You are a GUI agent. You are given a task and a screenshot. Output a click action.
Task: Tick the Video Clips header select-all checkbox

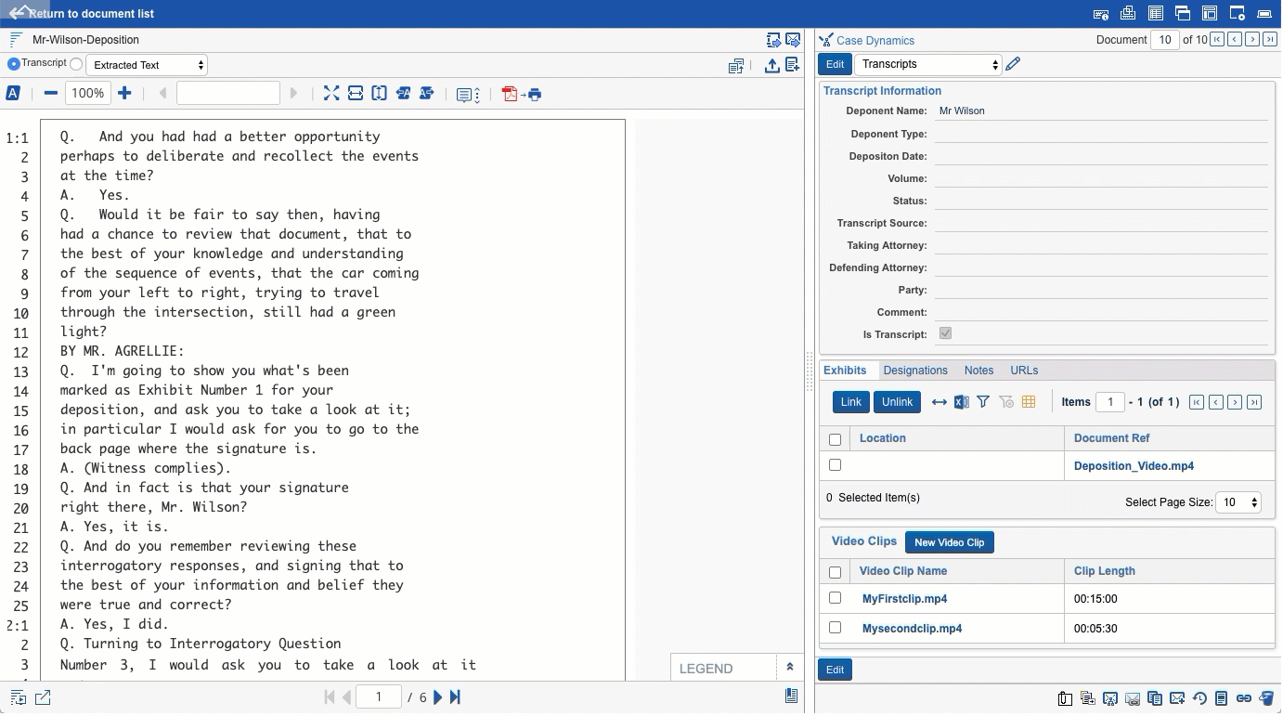point(835,572)
